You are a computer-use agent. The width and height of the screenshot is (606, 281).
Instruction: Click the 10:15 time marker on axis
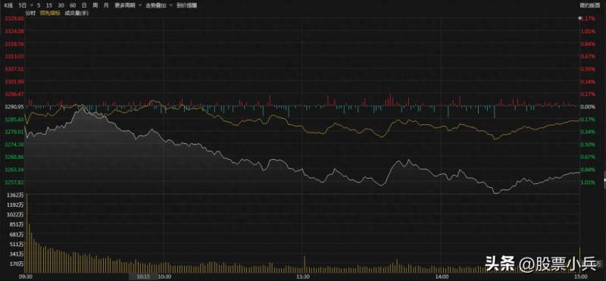(143, 276)
